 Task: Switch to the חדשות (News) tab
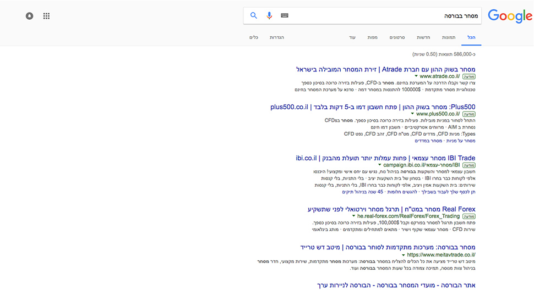pos(423,37)
